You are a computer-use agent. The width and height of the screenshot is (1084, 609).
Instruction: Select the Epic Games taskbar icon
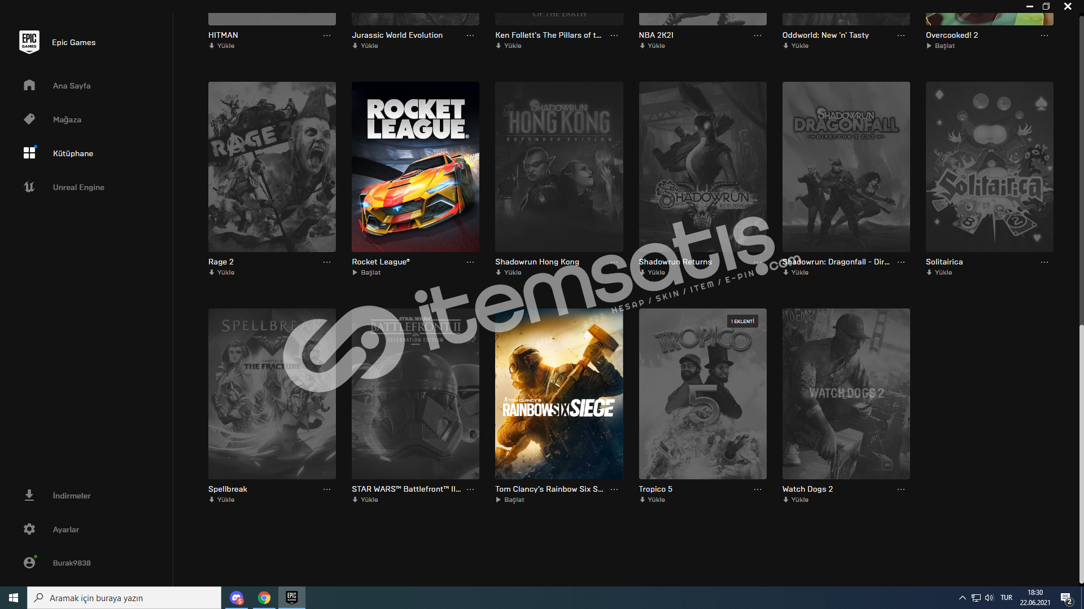(x=292, y=598)
